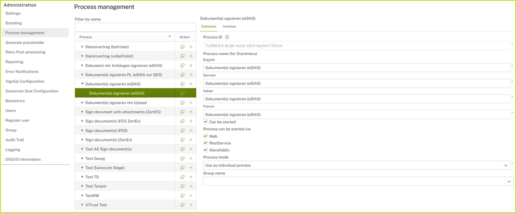The image size is (516, 213).
Task: Uncheck the Can be started checkbox
Action: pyautogui.click(x=205, y=122)
